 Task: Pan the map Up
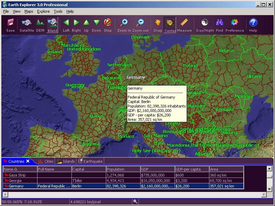tap(86, 25)
